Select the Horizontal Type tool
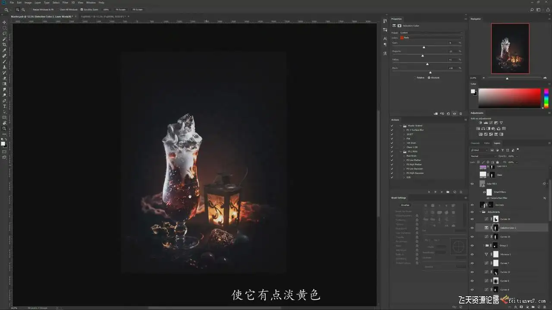 coord(4,106)
